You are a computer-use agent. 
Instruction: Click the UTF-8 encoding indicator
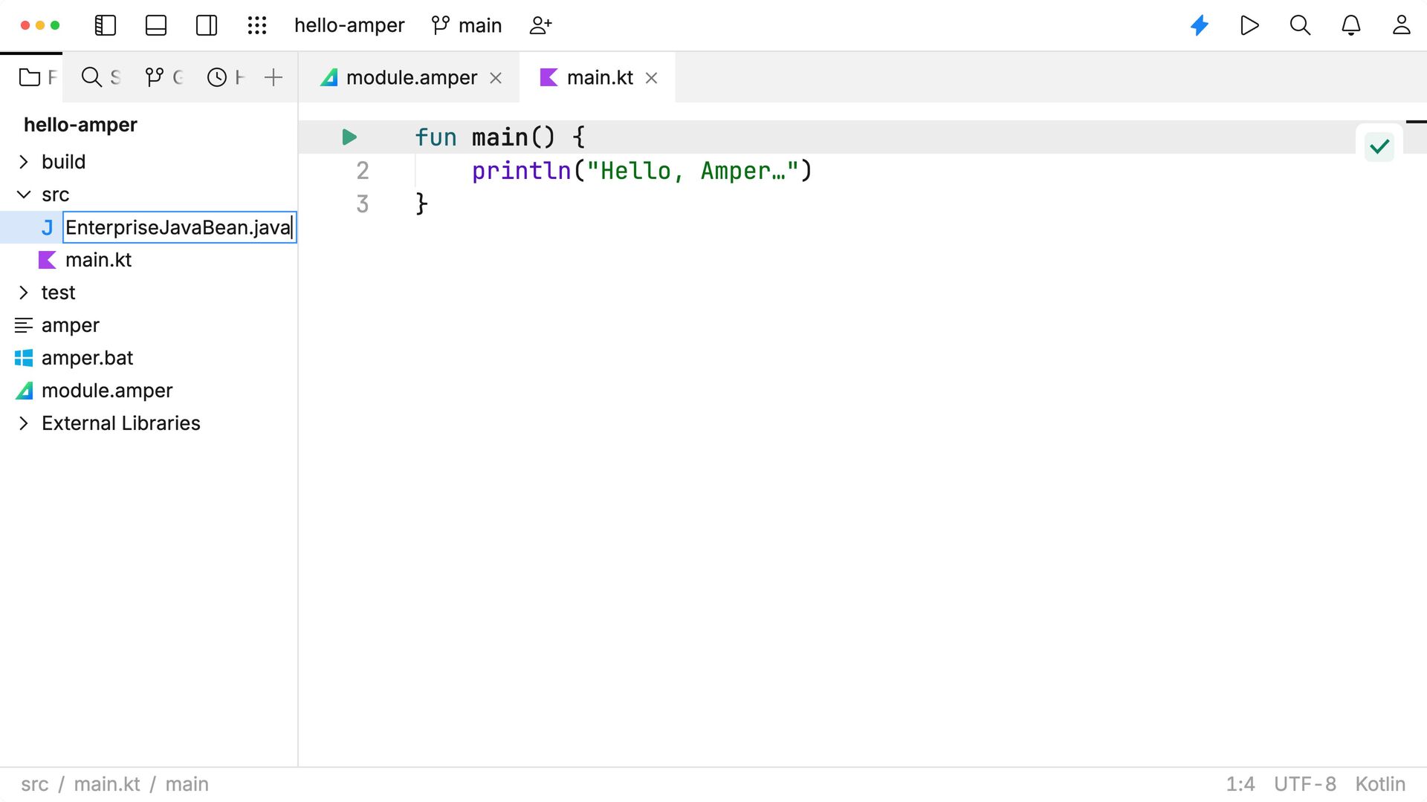click(1304, 784)
